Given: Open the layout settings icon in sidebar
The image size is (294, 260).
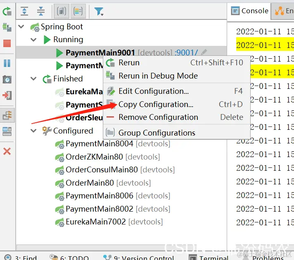Looking at the screenshot, I should [7, 131].
